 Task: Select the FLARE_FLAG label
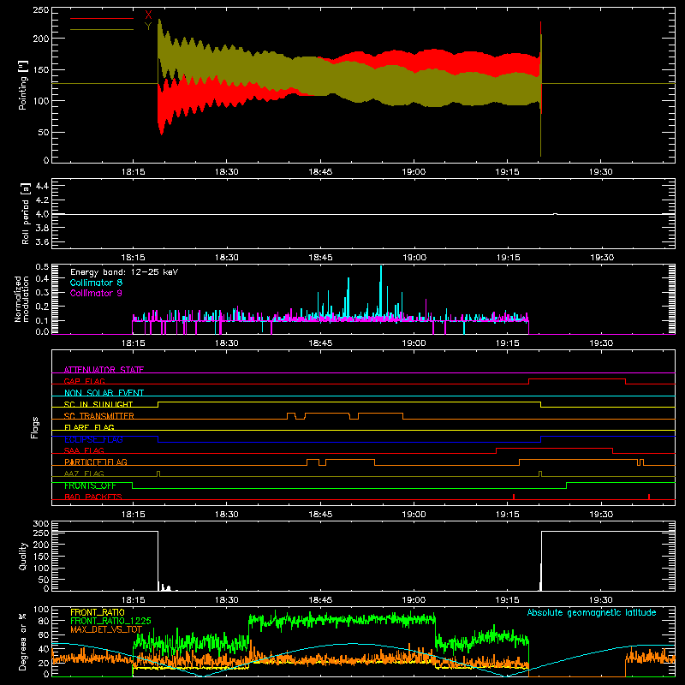coord(89,427)
